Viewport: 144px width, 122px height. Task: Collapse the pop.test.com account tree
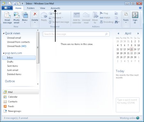pyautogui.click(x=4, y=53)
